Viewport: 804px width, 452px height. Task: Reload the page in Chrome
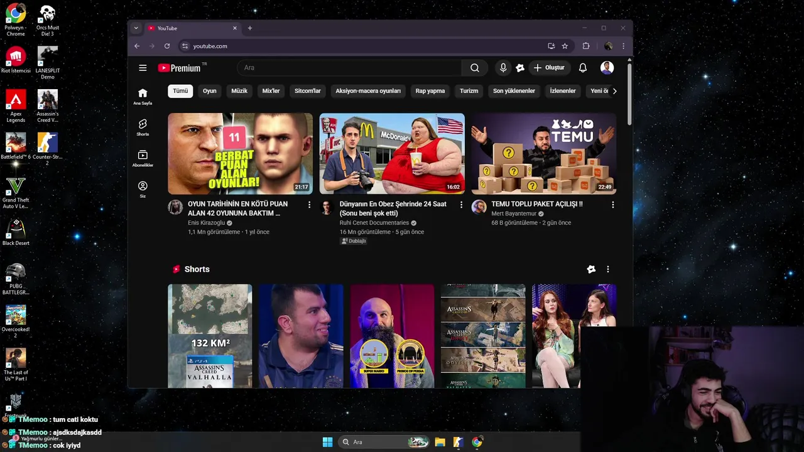tap(167, 46)
